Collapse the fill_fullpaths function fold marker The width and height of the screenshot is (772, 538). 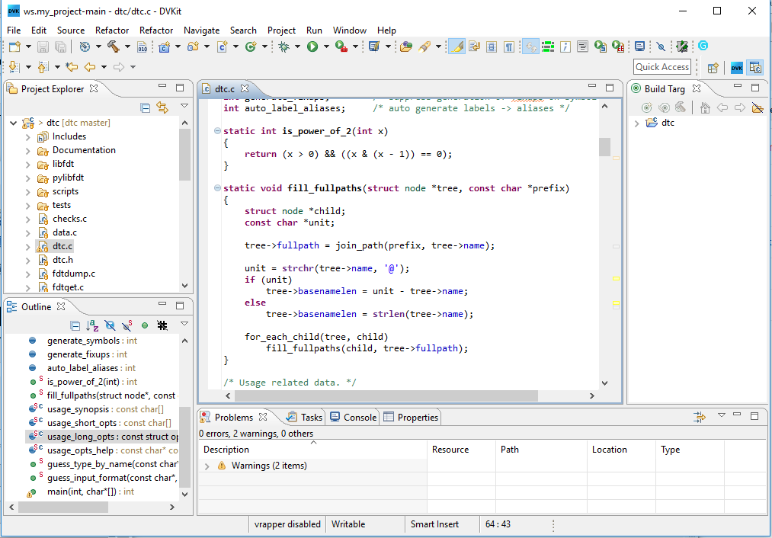(x=217, y=188)
